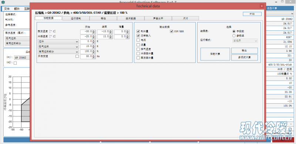Select the 尺寸 tab
The height and width of the screenshot is (144, 296).
click(x=185, y=19)
